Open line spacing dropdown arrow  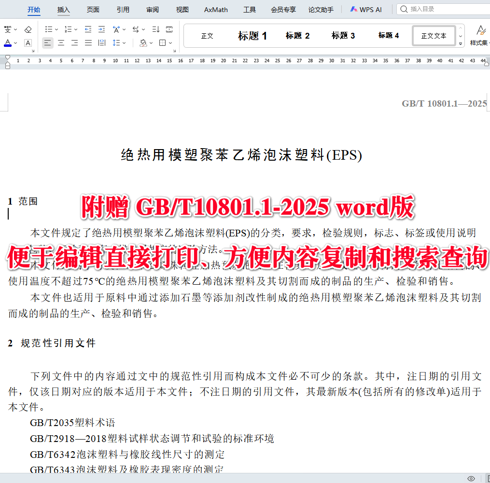tap(124, 43)
